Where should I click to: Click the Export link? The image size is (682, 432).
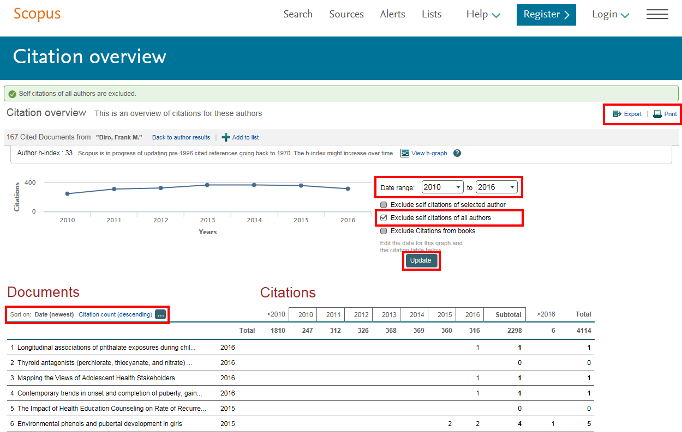click(633, 114)
